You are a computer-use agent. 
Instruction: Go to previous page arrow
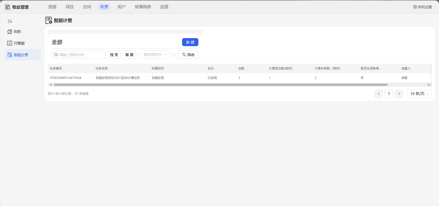pyautogui.click(x=379, y=93)
